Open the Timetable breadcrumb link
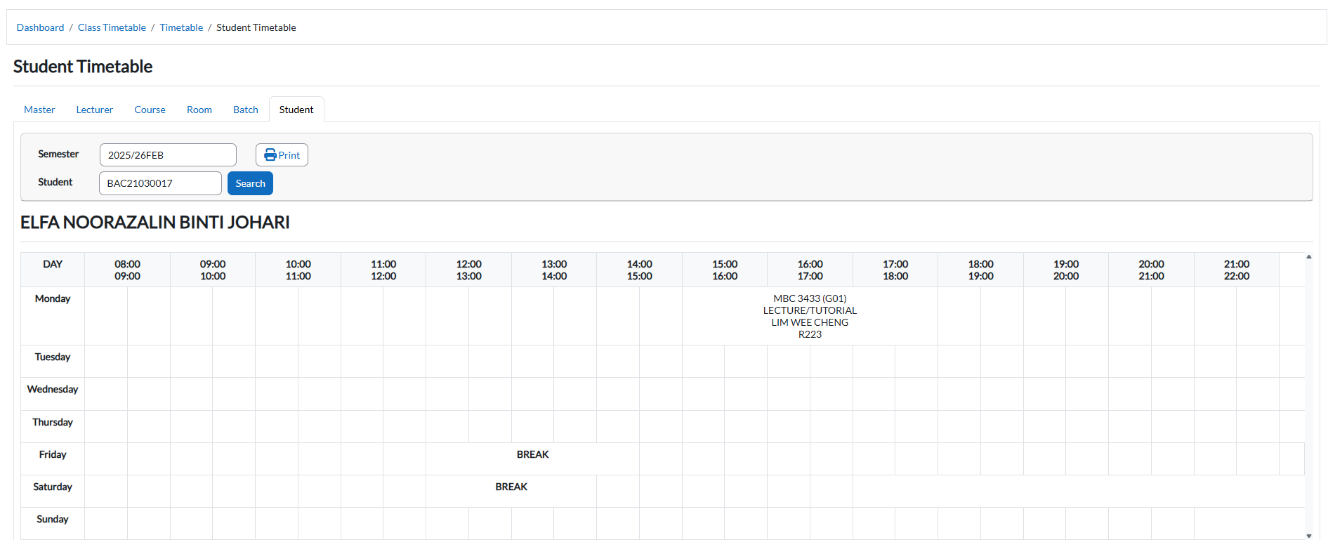The height and width of the screenshot is (540, 1328). pos(181,27)
